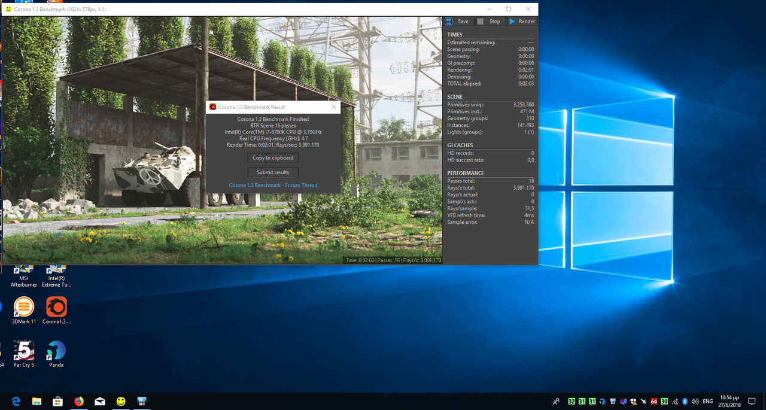Screen dimensions: 766x410
Task: Click the 'Estimated remaining:' row label
Action: [x=471, y=42]
